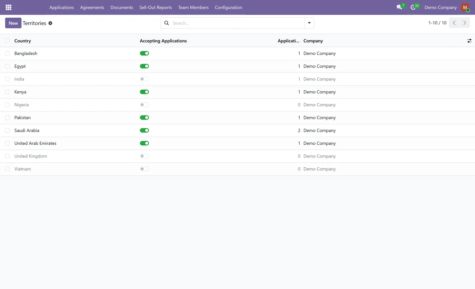Tick the Nigeria row checkbox

pyautogui.click(x=7, y=105)
